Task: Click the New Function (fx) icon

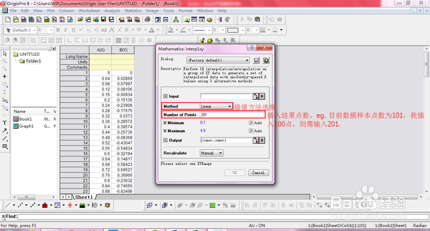Action: click(x=55, y=19)
